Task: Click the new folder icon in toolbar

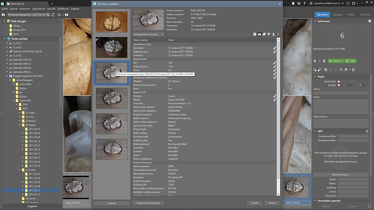Action: 67,15
